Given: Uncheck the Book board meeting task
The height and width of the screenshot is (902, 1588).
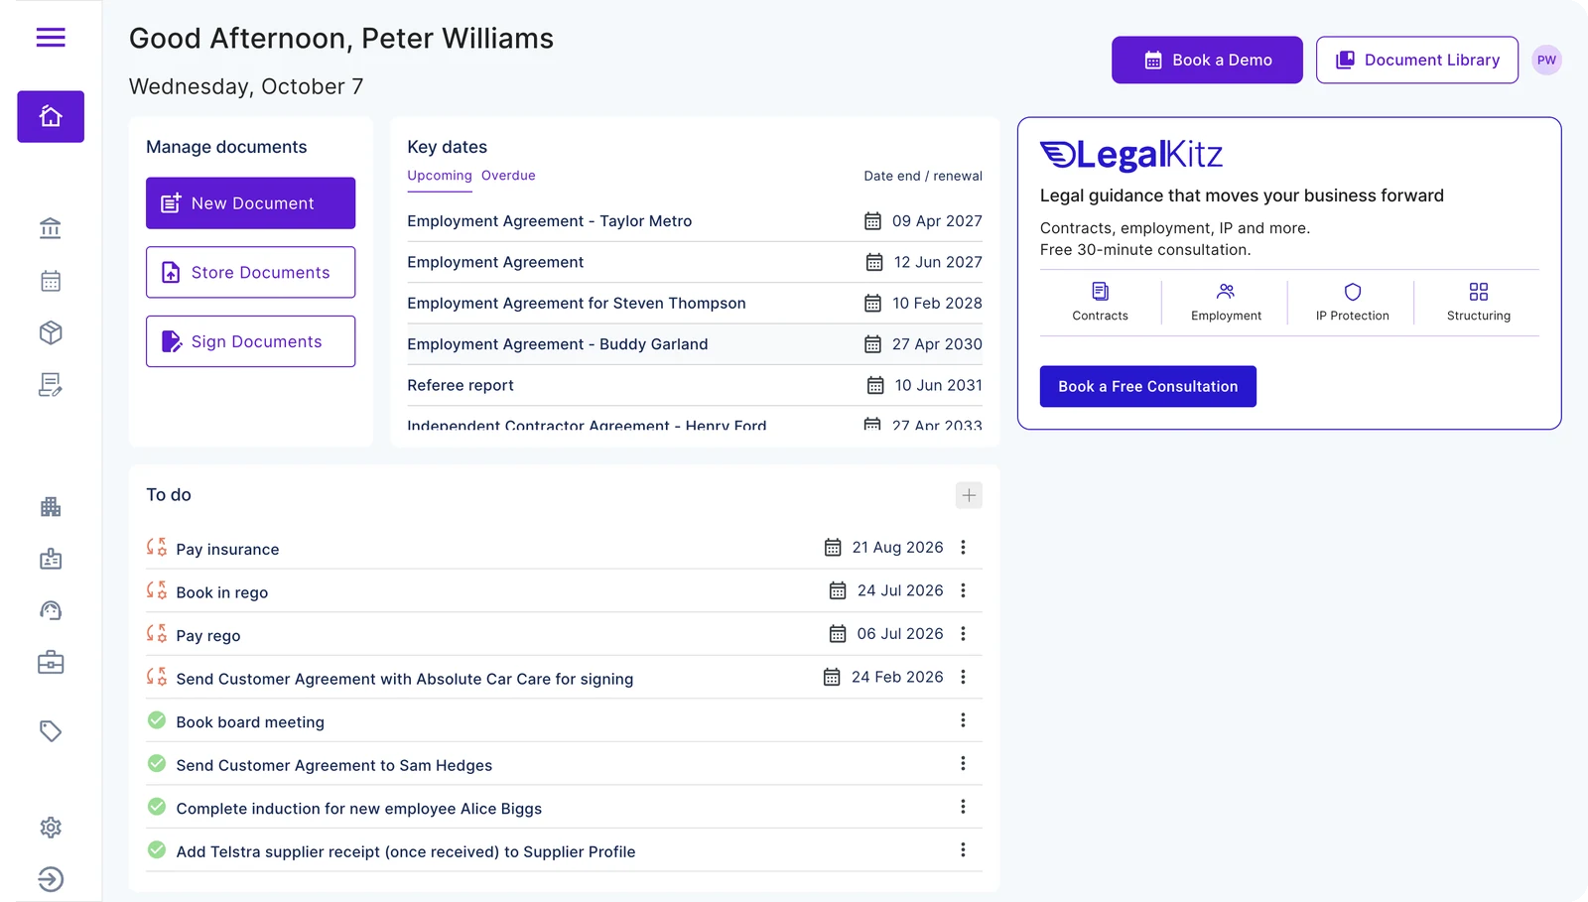Looking at the screenshot, I should tap(157, 720).
